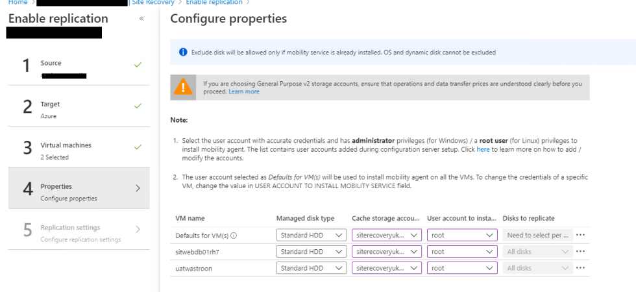Select the sitwebdb01rh7 VM name cell
Image resolution: width=636 pixels, height=292 pixels.
point(199,252)
